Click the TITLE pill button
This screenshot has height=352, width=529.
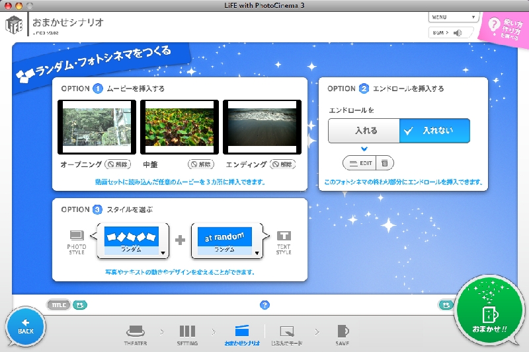[59, 305]
